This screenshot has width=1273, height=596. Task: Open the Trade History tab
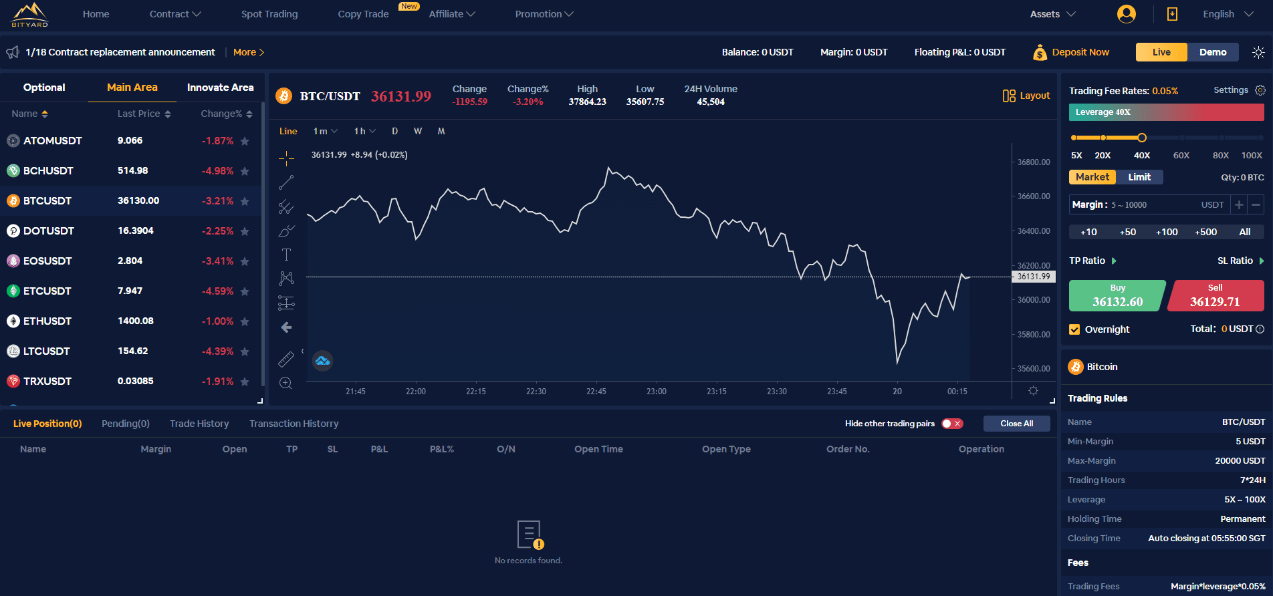click(x=199, y=424)
